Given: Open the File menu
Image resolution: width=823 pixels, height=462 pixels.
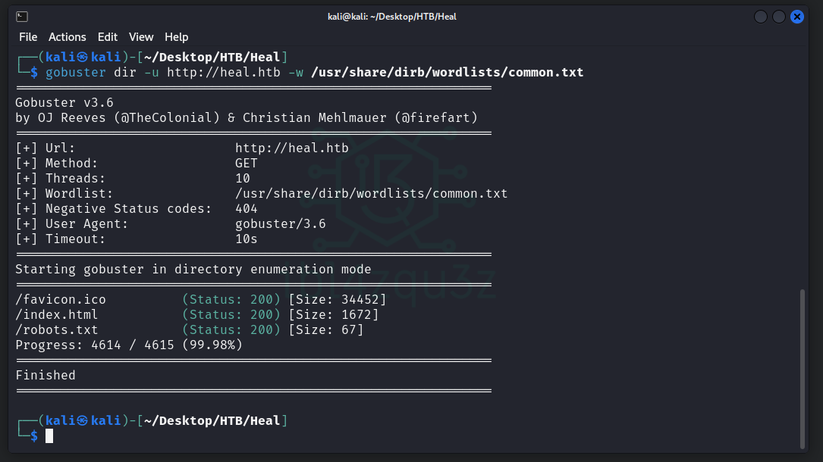Looking at the screenshot, I should [x=28, y=37].
